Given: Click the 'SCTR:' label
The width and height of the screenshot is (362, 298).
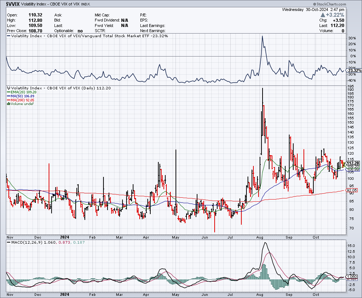Looking at the screenshot, I should pyautogui.click(x=100, y=31).
